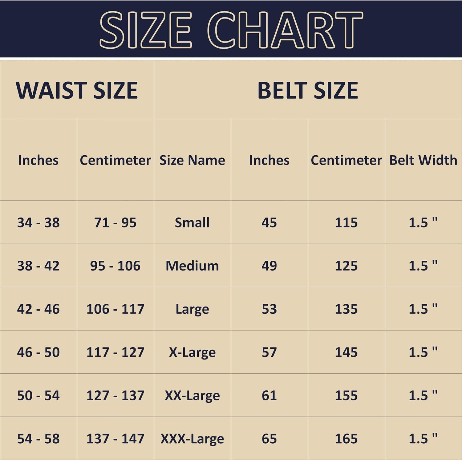This screenshot has height=460, width=462.
Task: Select the Small size name cell
Action: pos(192,222)
